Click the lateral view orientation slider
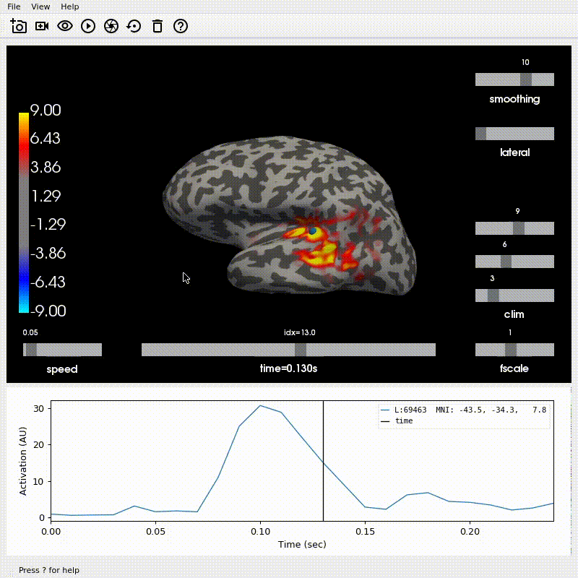578x578 pixels. coord(514,134)
